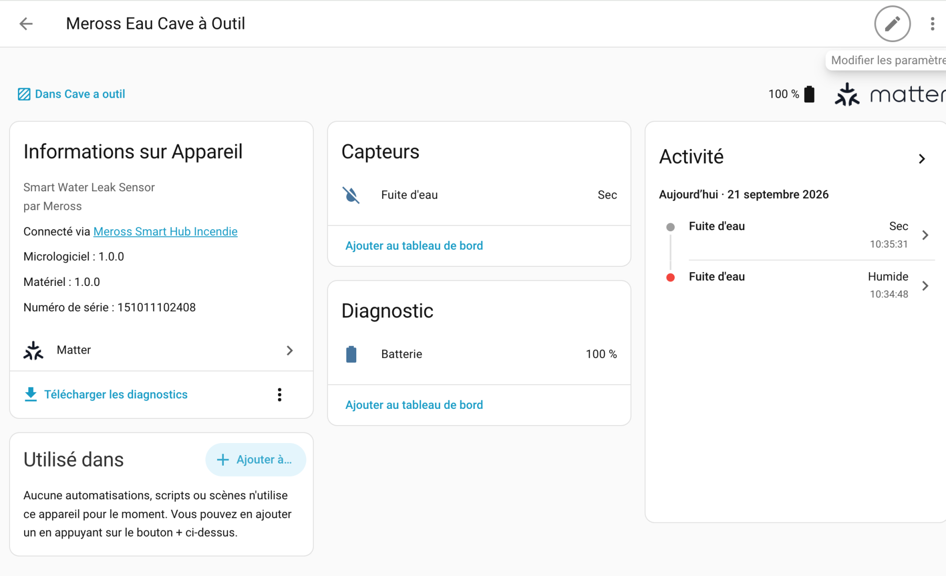Click the pencil edit settings icon
Image resolution: width=946 pixels, height=576 pixels.
coord(892,24)
